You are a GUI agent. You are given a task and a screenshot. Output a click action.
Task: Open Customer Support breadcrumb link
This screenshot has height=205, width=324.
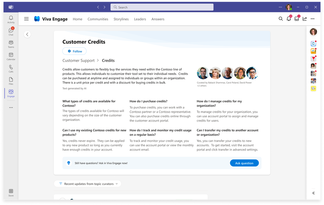click(x=78, y=61)
